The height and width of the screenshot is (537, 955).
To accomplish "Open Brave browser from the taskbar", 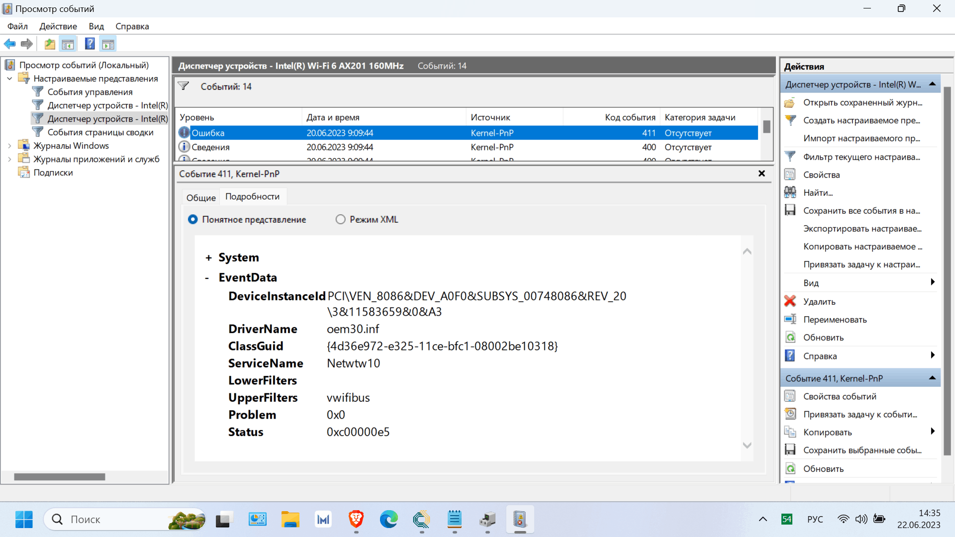I will click(356, 520).
